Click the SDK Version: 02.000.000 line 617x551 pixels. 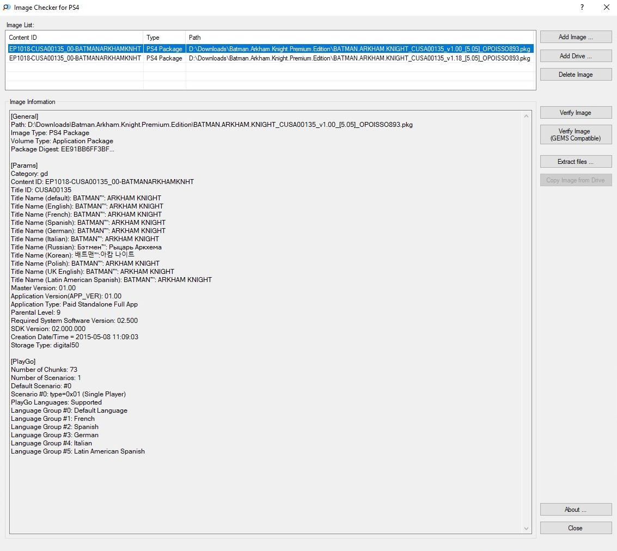48,329
